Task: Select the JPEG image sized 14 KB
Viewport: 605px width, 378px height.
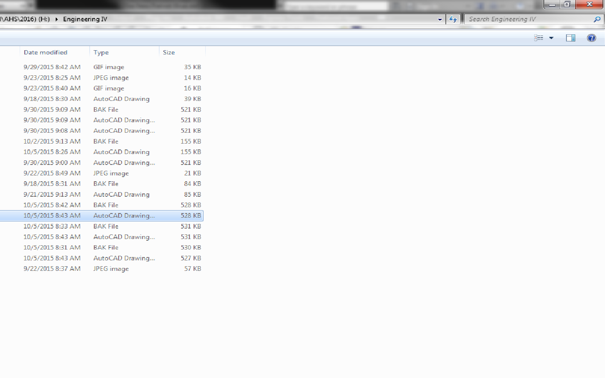Action: pyautogui.click(x=101, y=78)
